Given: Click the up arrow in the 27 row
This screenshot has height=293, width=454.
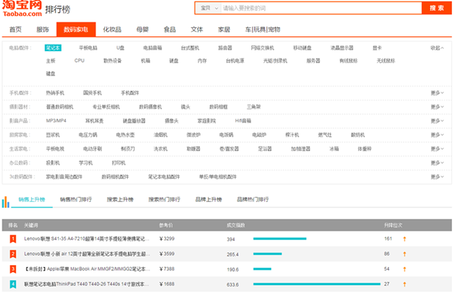Looking at the screenshot, I should coord(404,284).
